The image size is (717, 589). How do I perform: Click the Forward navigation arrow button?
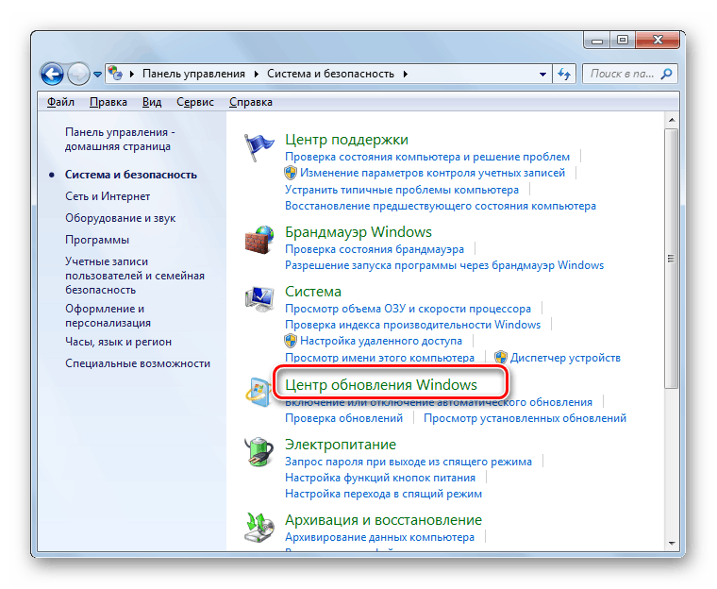[x=78, y=74]
